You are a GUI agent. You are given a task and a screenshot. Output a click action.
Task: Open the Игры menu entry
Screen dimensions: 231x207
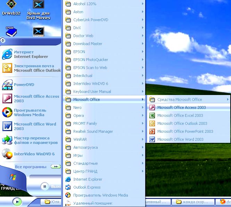[104, 155]
